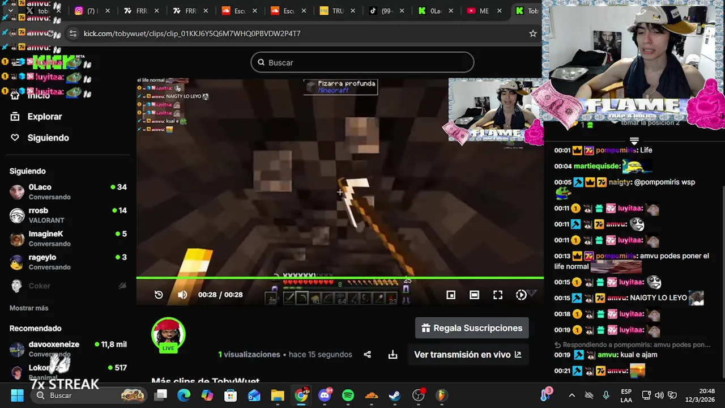
Task: Open 0Laco channel in following list
Action: [x=68, y=192]
